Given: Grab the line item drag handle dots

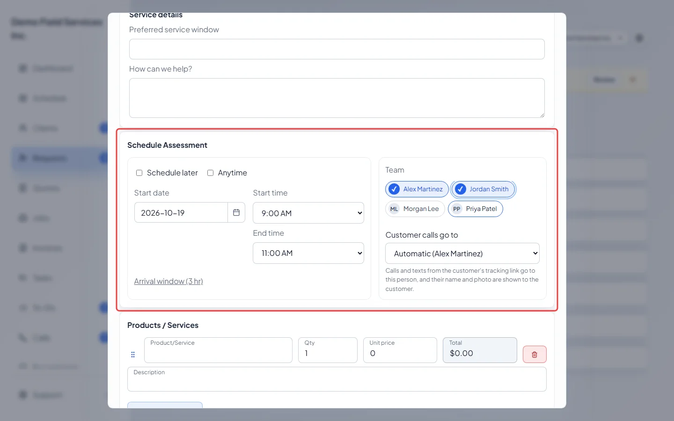Looking at the screenshot, I should click(133, 355).
